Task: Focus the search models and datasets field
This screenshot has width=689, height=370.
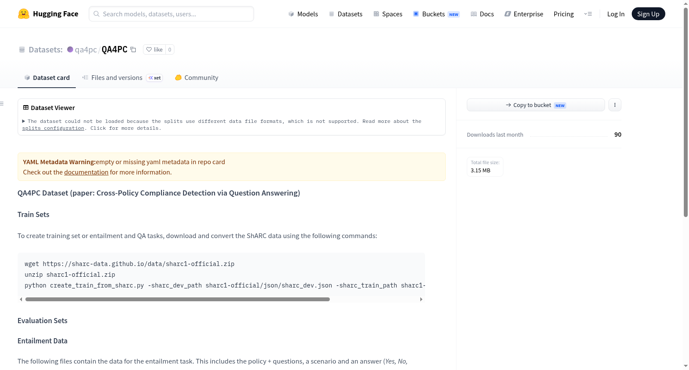Action: [171, 14]
